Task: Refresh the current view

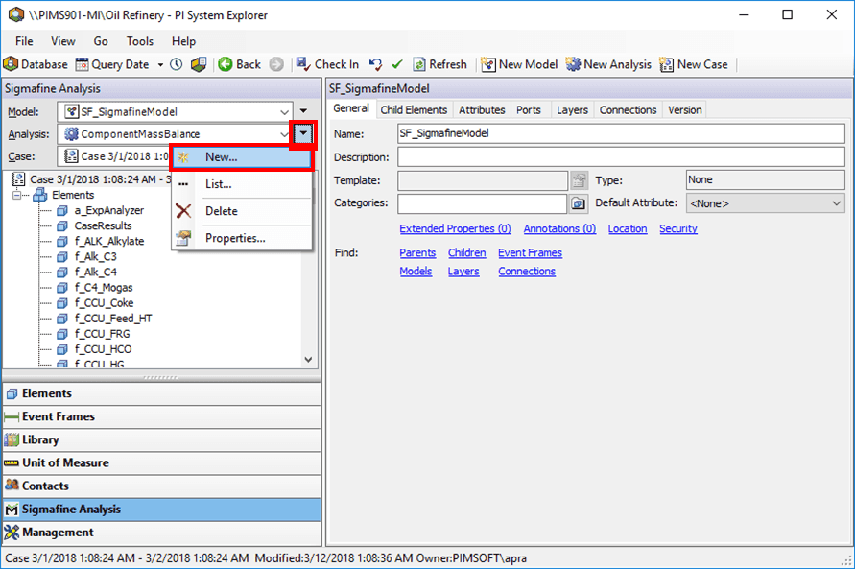Action: (440, 65)
